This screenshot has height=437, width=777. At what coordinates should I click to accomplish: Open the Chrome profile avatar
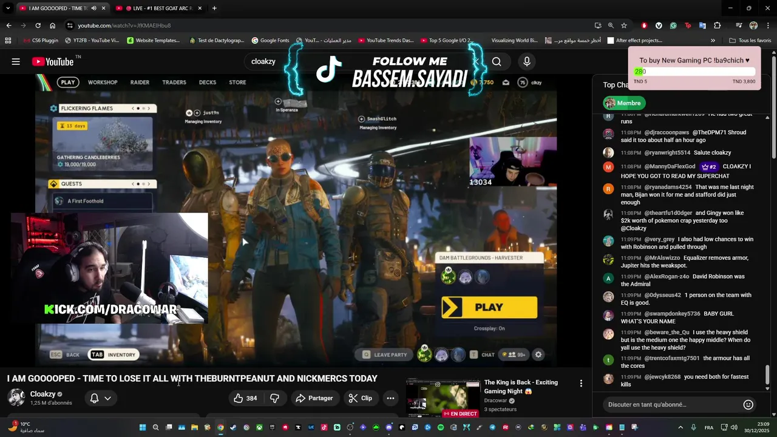753,25
